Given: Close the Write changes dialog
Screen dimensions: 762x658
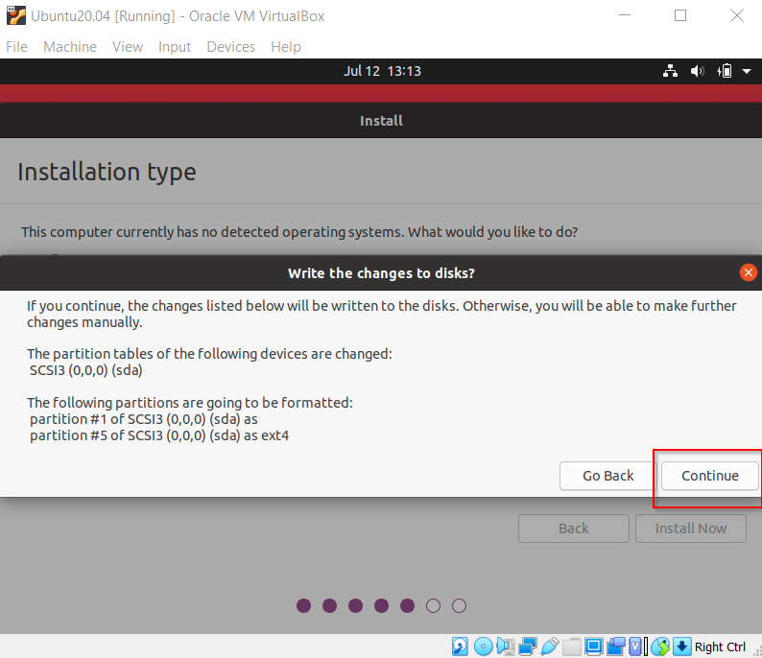Looking at the screenshot, I should [749, 272].
